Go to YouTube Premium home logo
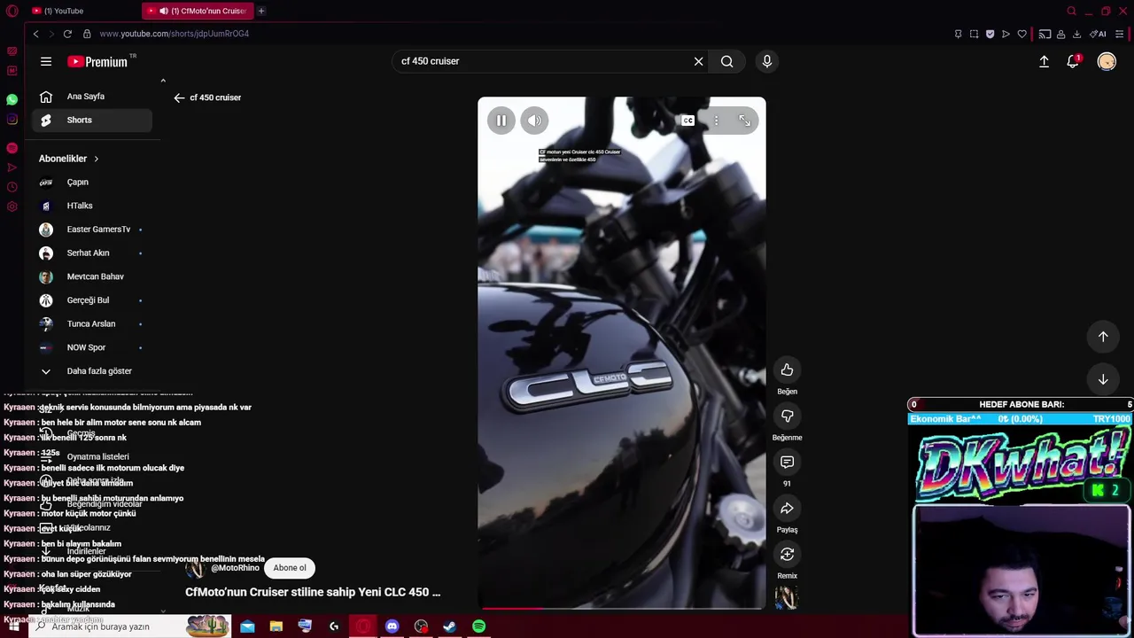The height and width of the screenshot is (638, 1134). point(97,61)
